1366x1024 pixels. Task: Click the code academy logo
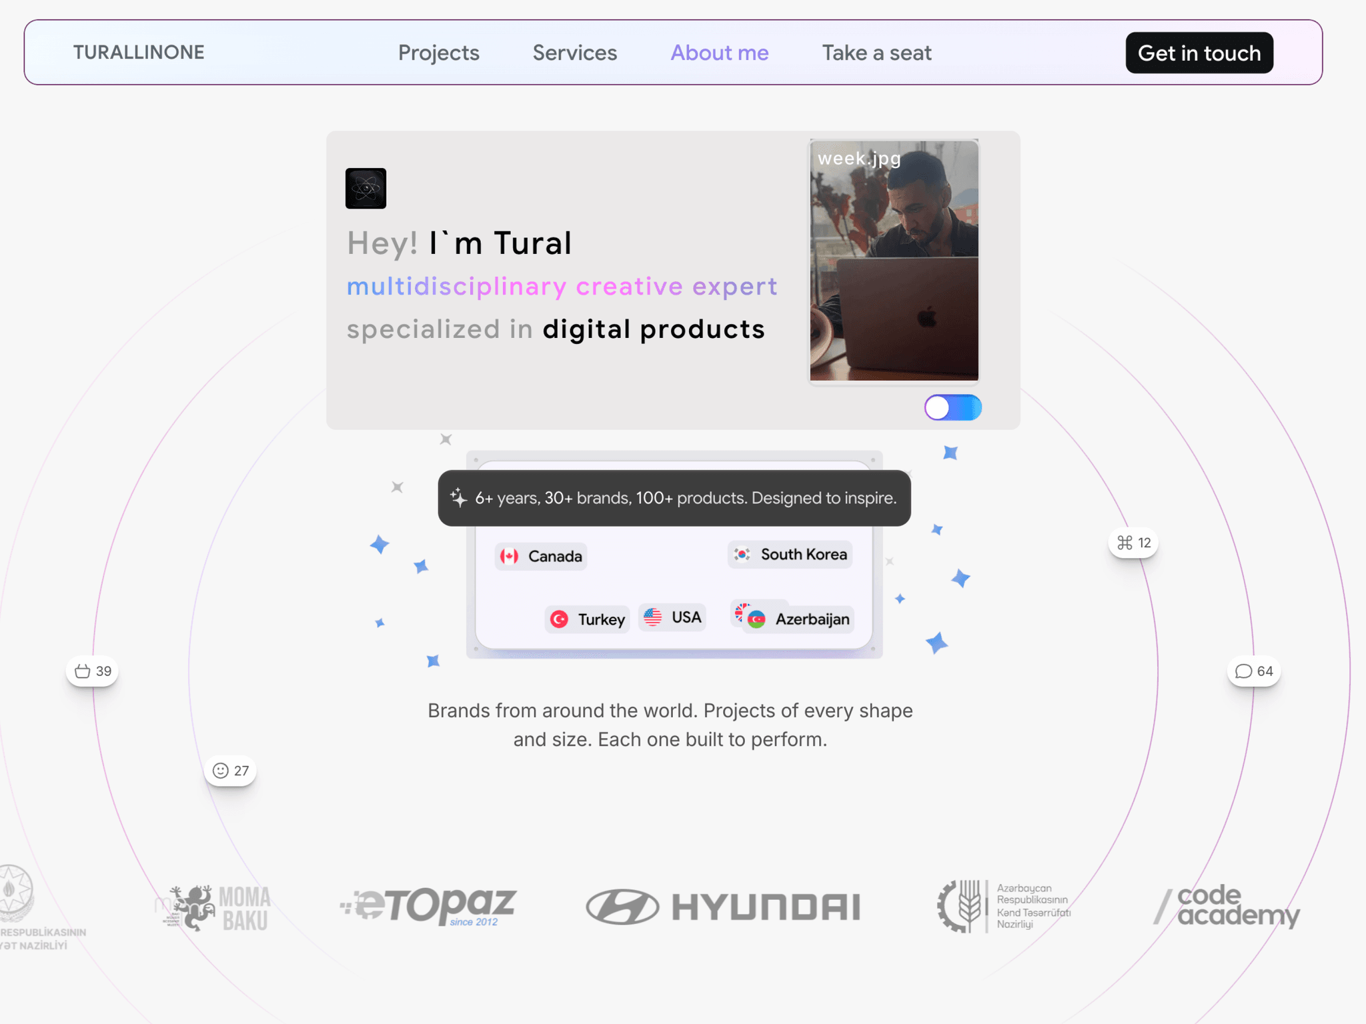[x=1227, y=906]
